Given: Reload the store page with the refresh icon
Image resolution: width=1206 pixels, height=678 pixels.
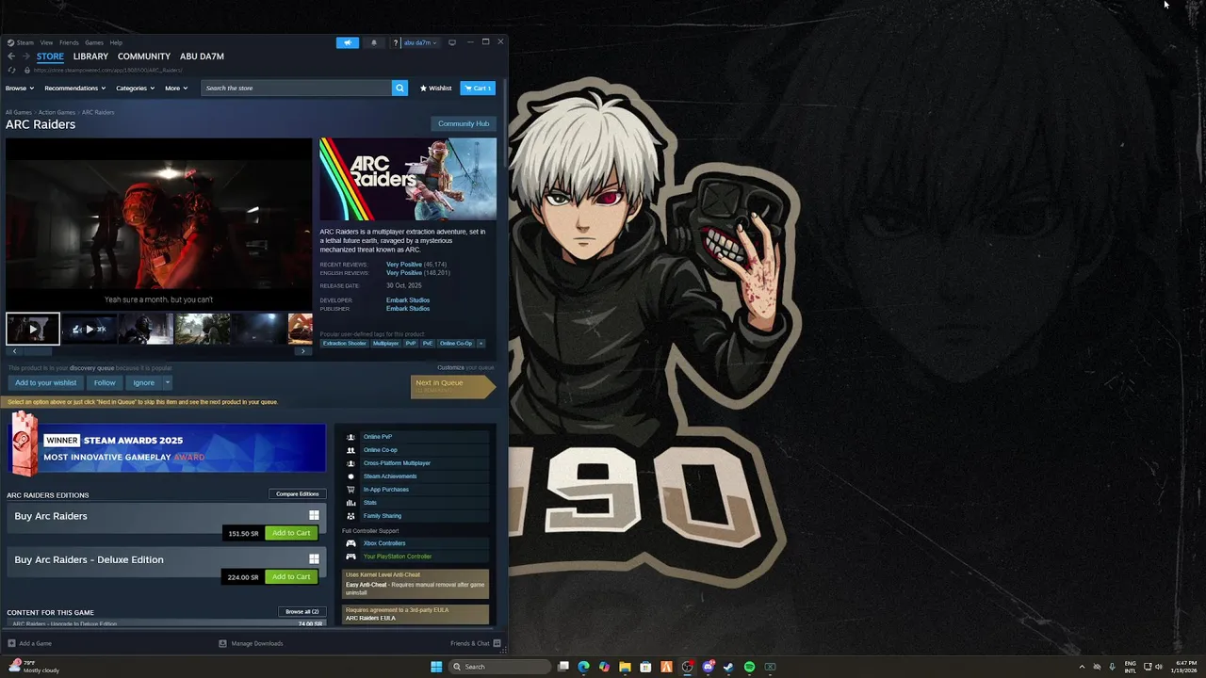Looking at the screenshot, I should pos(11,70).
